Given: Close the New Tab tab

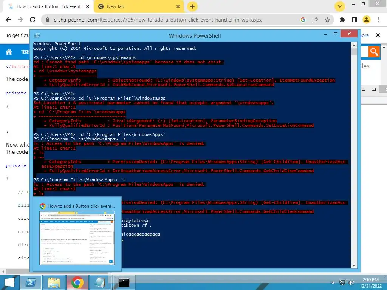Looking at the screenshot, I should click(x=178, y=6).
